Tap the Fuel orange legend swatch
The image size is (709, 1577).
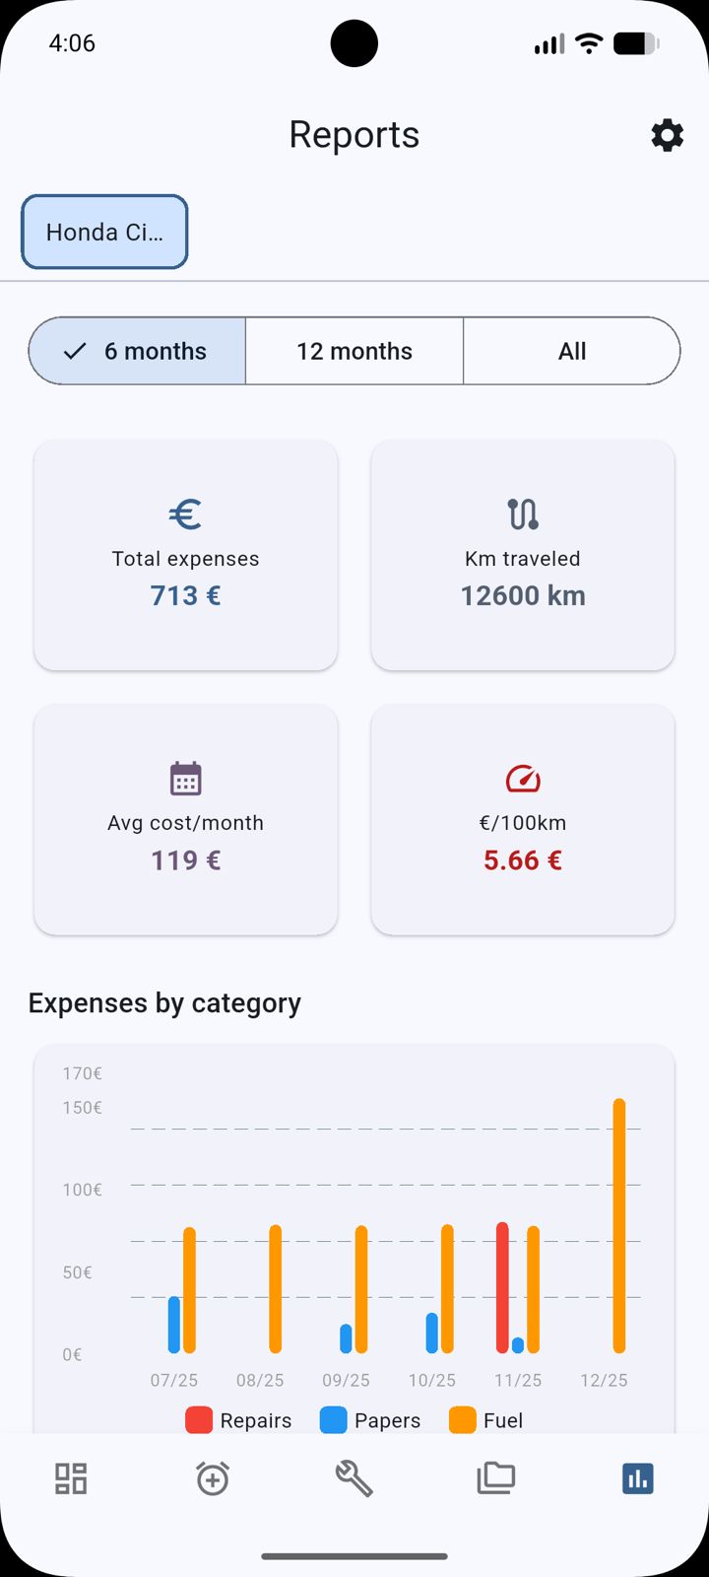coord(463,1420)
